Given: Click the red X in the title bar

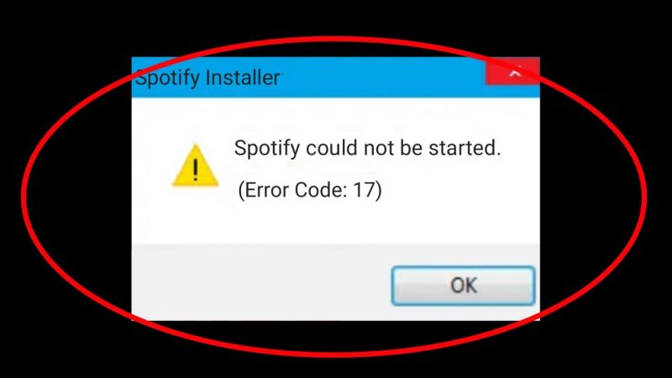Looking at the screenshot, I should 512,71.
